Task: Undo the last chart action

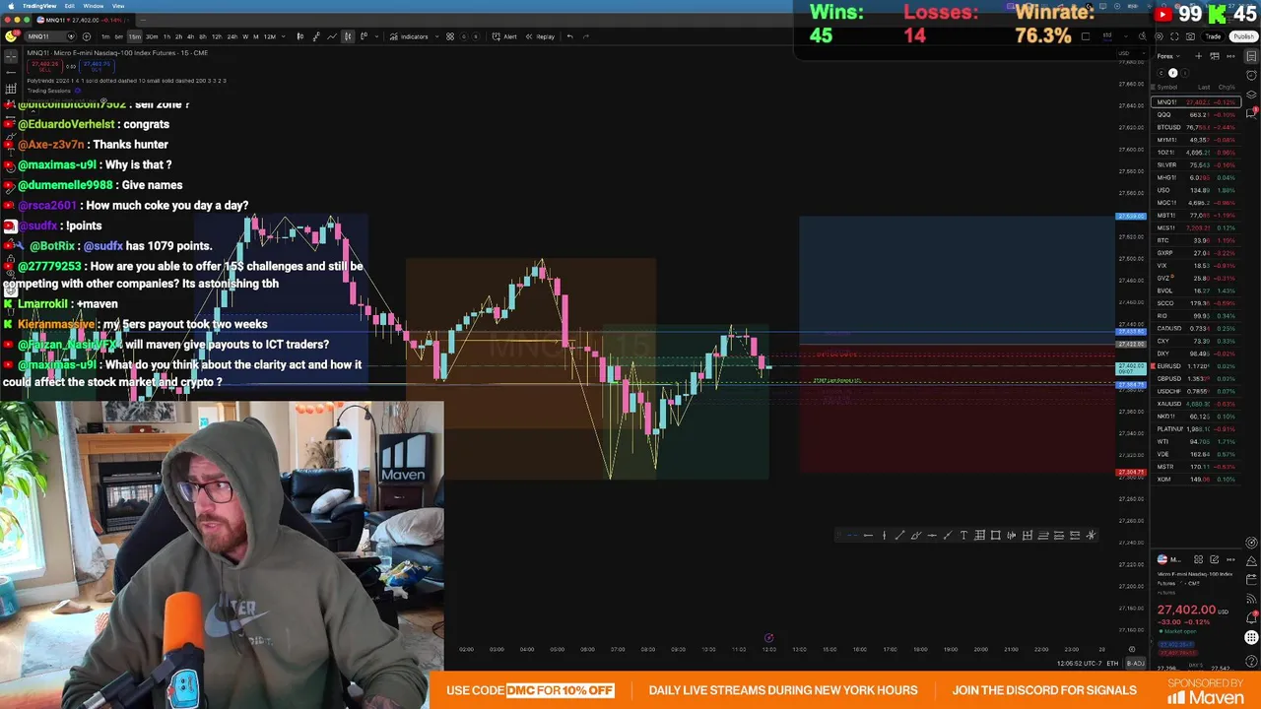Action: pyautogui.click(x=569, y=36)
